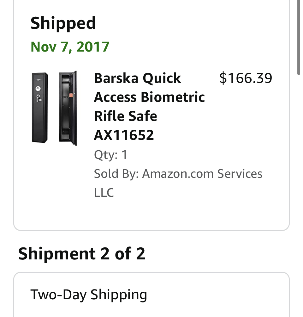Click the Qty: 1 label
Screen dimensions: 303x317
(x=110, y=155)
